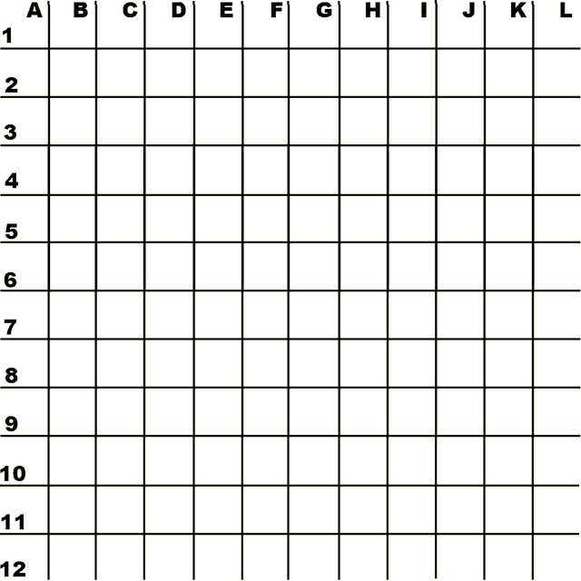Click column header letter C
This screenshot has width=581, height=581.
coord(130,10)
